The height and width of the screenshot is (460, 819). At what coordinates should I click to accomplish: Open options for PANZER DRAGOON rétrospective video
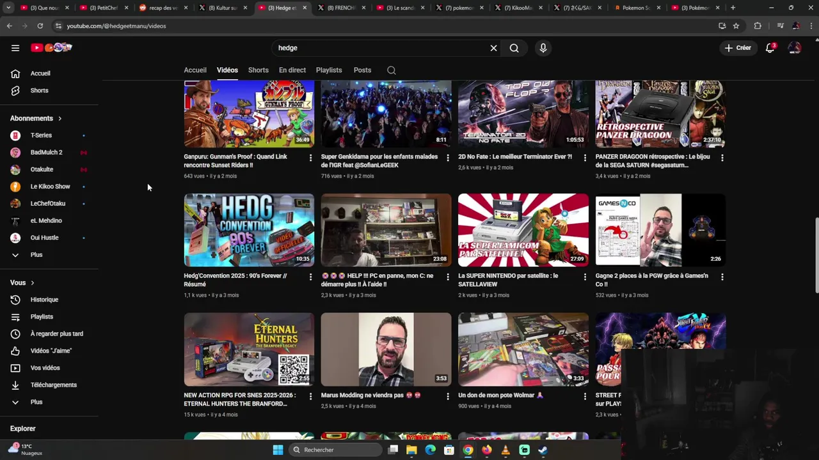[x=722, y=158]
